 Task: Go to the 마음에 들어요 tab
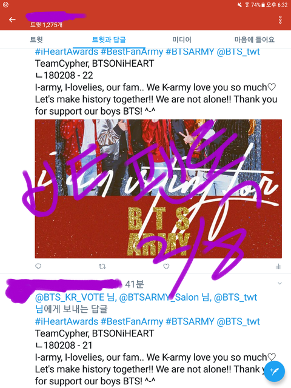[x=255, y=39]
